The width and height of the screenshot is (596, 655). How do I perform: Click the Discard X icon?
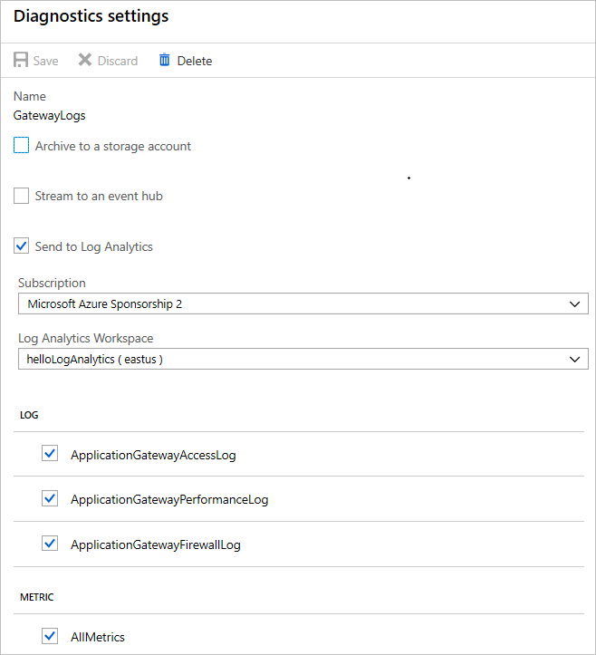point(85,61)
